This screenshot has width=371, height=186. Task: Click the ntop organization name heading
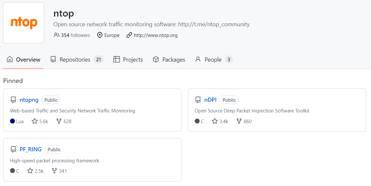tap(64, 13)
